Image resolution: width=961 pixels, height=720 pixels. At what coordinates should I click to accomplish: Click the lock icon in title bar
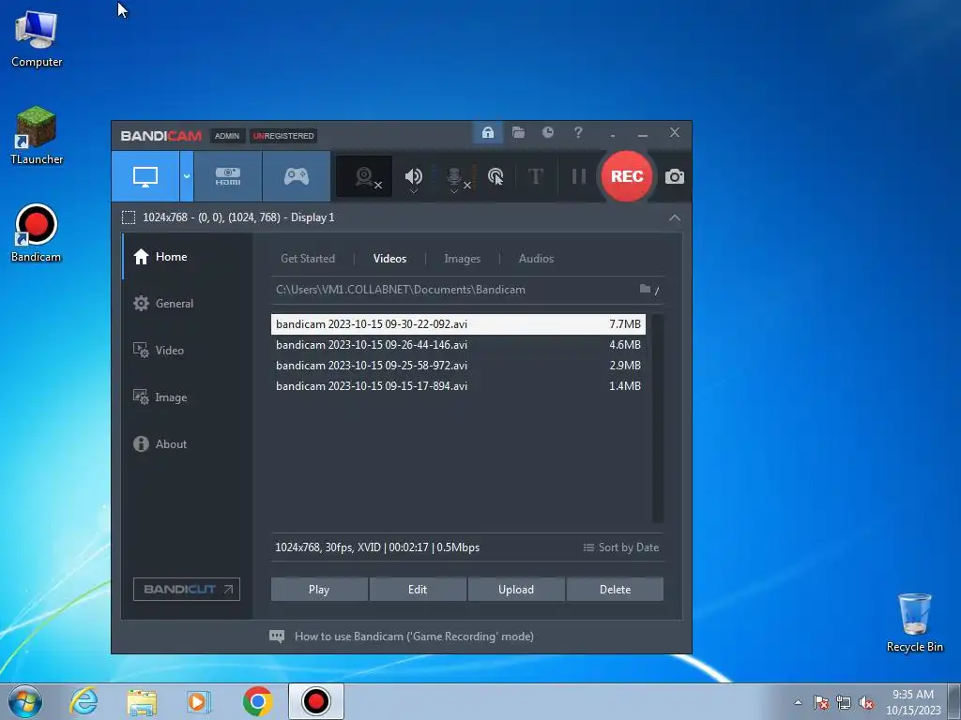point(488,133)
